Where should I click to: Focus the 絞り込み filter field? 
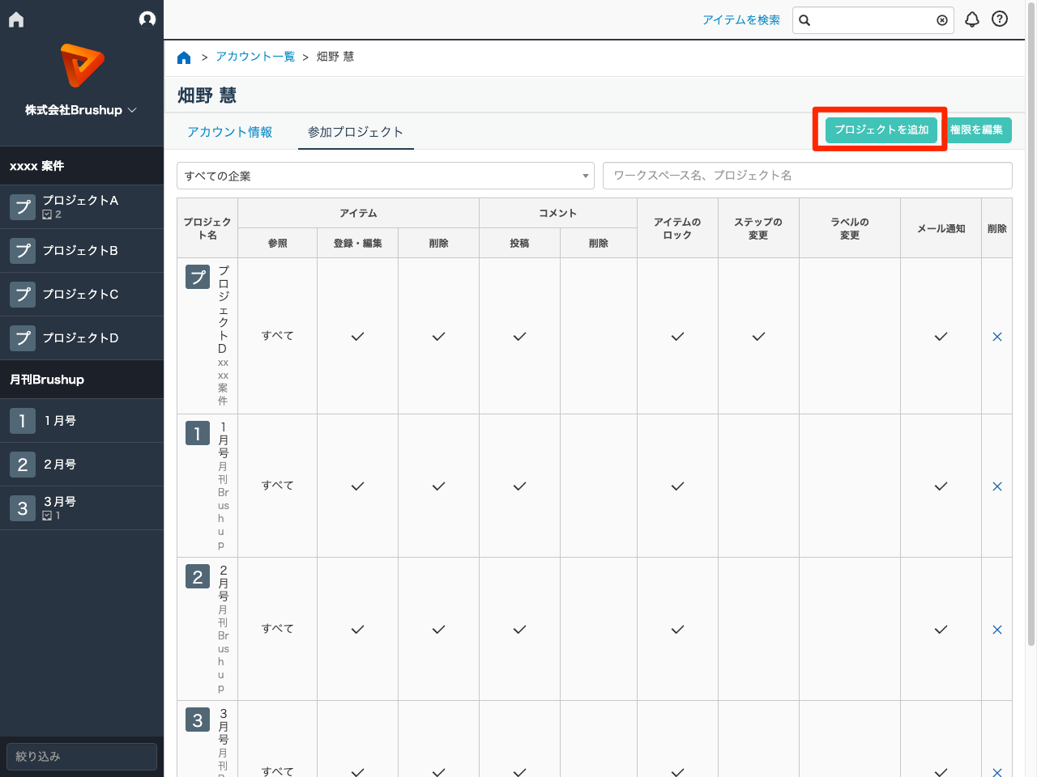click(x=82, y=757)
